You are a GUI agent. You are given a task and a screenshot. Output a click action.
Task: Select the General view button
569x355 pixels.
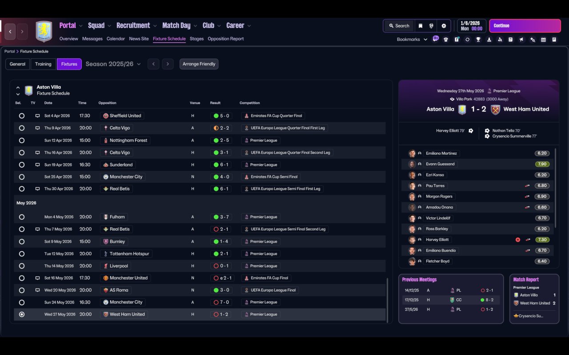point(18,64)
